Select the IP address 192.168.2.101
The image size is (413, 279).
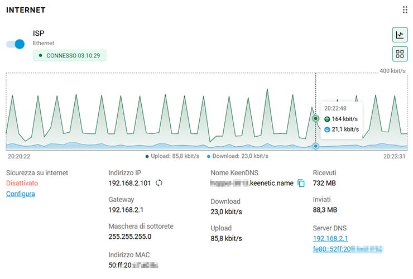click(129, 183)
